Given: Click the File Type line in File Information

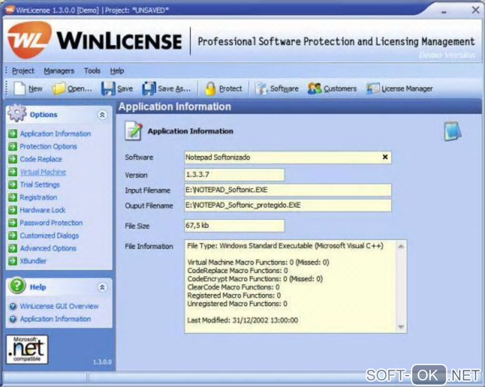Looking at the screenshot, I should (x=285, y=246).
